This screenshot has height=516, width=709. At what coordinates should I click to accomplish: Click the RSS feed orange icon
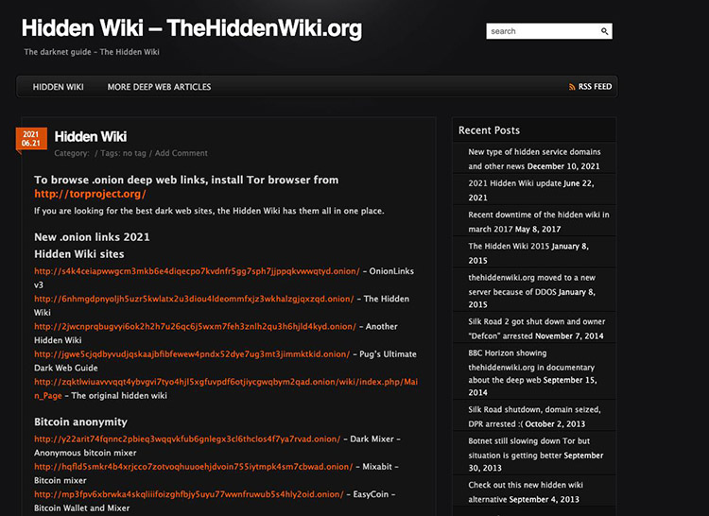click(x=572, y=87)
